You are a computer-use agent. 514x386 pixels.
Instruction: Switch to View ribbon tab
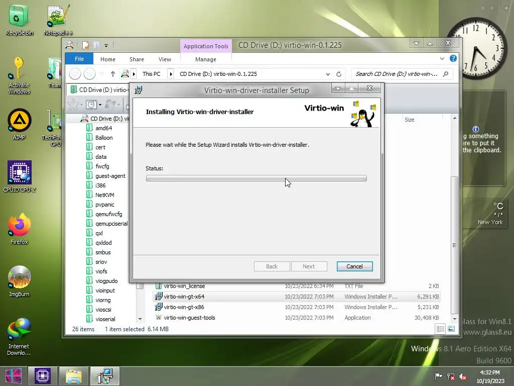click(x=165, y=59)
